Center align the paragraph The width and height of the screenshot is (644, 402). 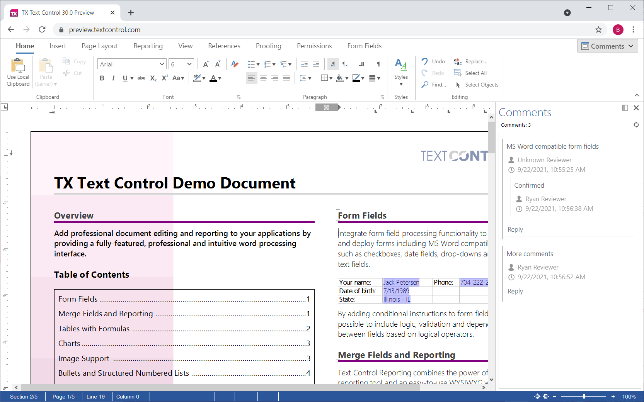coord(263,78)
